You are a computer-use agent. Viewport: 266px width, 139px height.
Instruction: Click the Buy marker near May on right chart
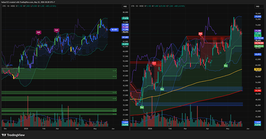point(226,66)
